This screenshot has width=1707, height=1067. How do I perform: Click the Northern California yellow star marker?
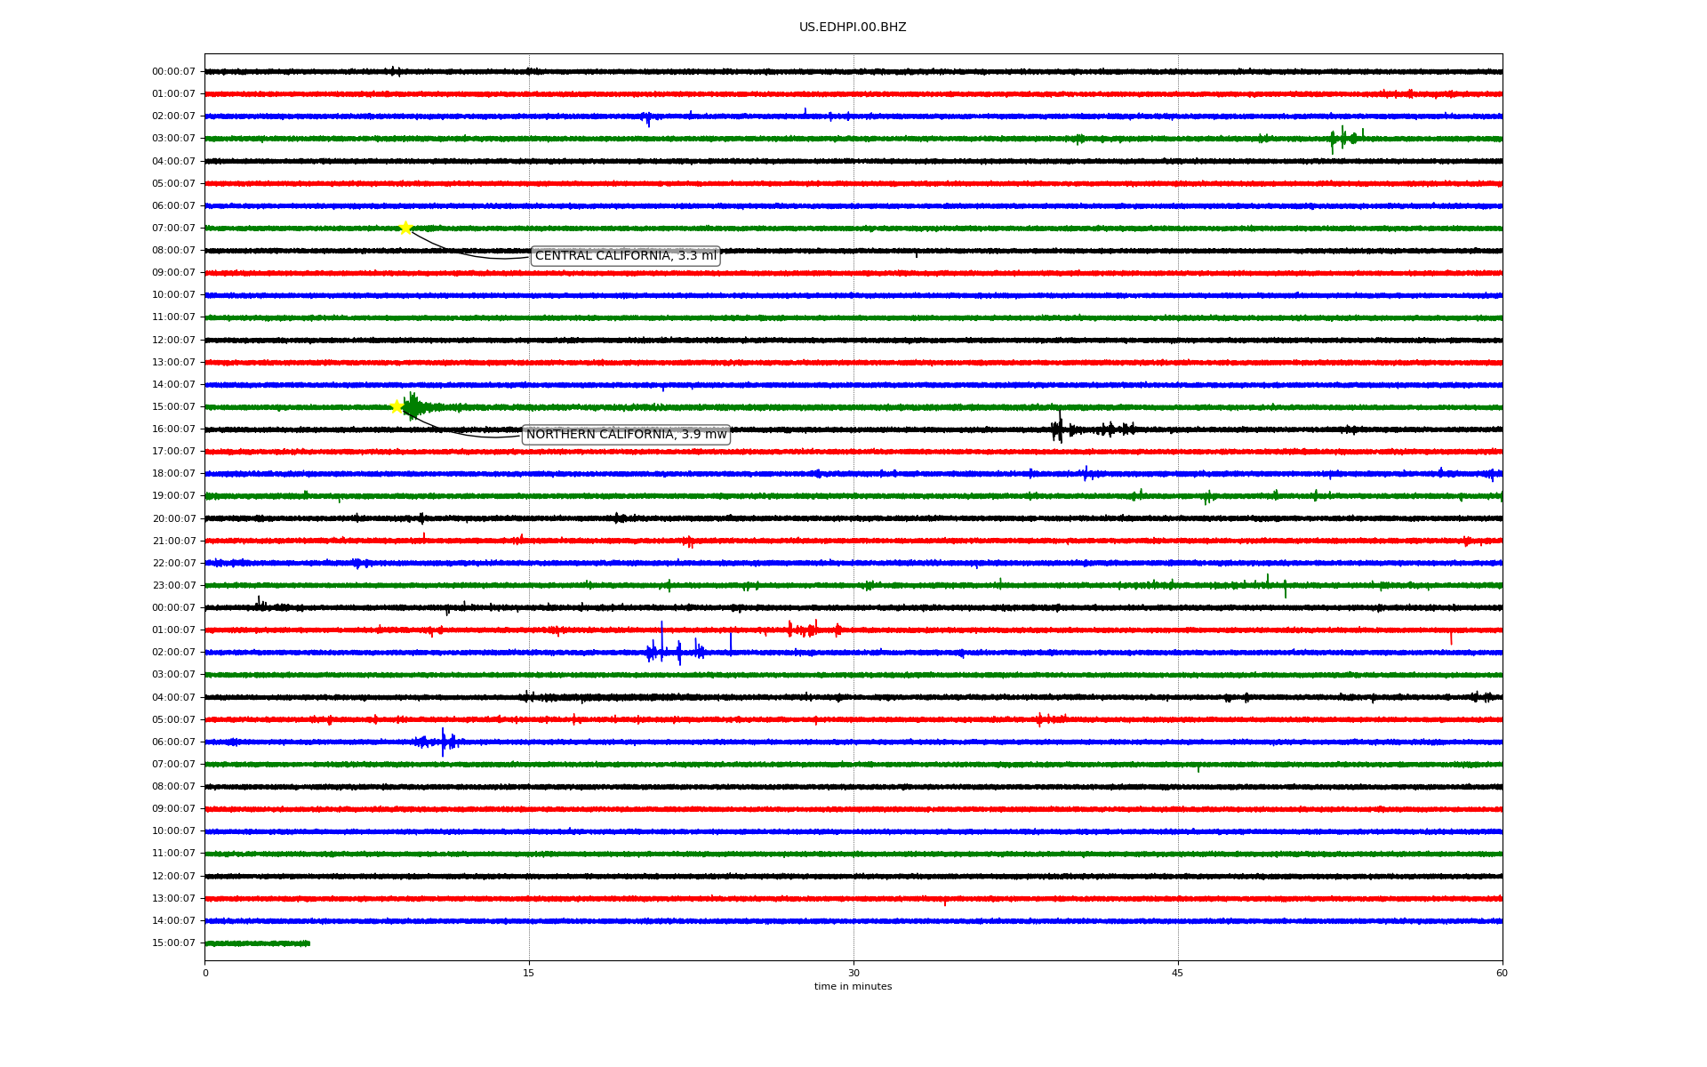coord(397,406)
